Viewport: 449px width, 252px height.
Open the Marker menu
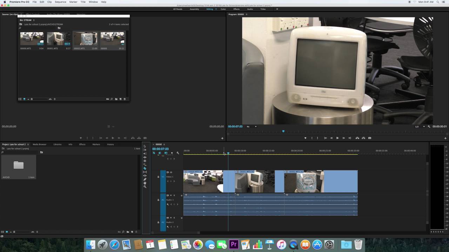click(x=73, y=2)
